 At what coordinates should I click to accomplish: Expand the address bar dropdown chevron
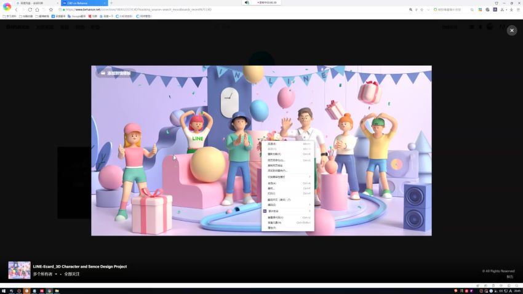428,10
